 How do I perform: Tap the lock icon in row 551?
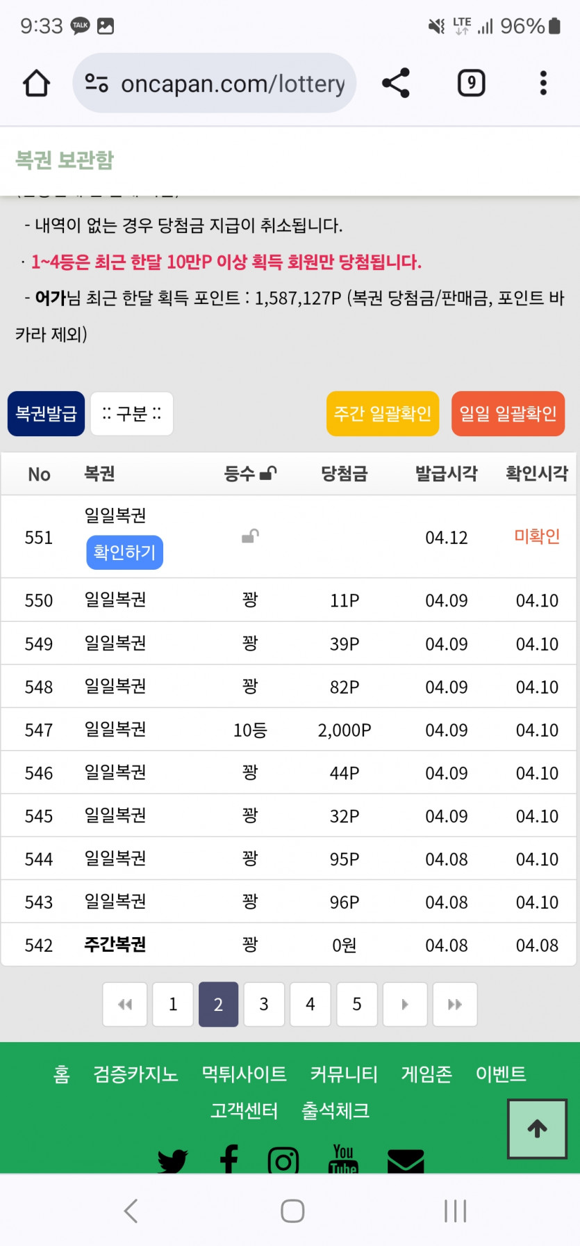[250, 536]
